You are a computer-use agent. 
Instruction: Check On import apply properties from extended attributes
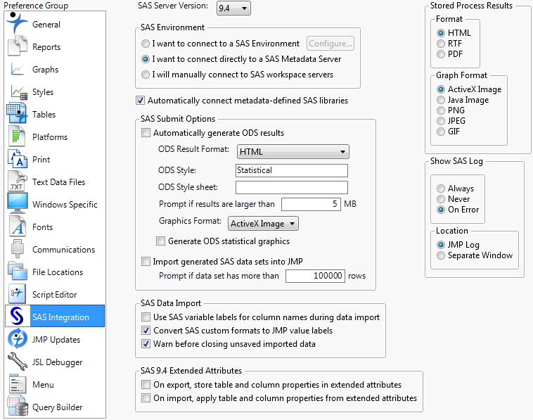(x=146, y=398)
